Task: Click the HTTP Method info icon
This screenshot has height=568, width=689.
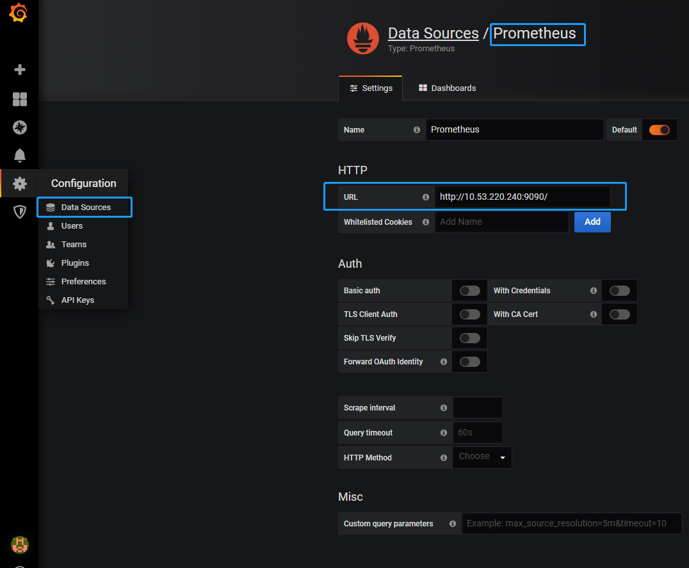Action: coord(443,458)
